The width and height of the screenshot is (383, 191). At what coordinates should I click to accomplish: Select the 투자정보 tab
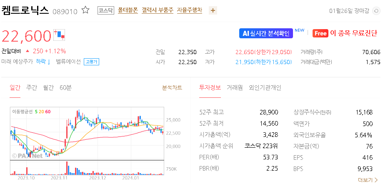pos(210,87)
